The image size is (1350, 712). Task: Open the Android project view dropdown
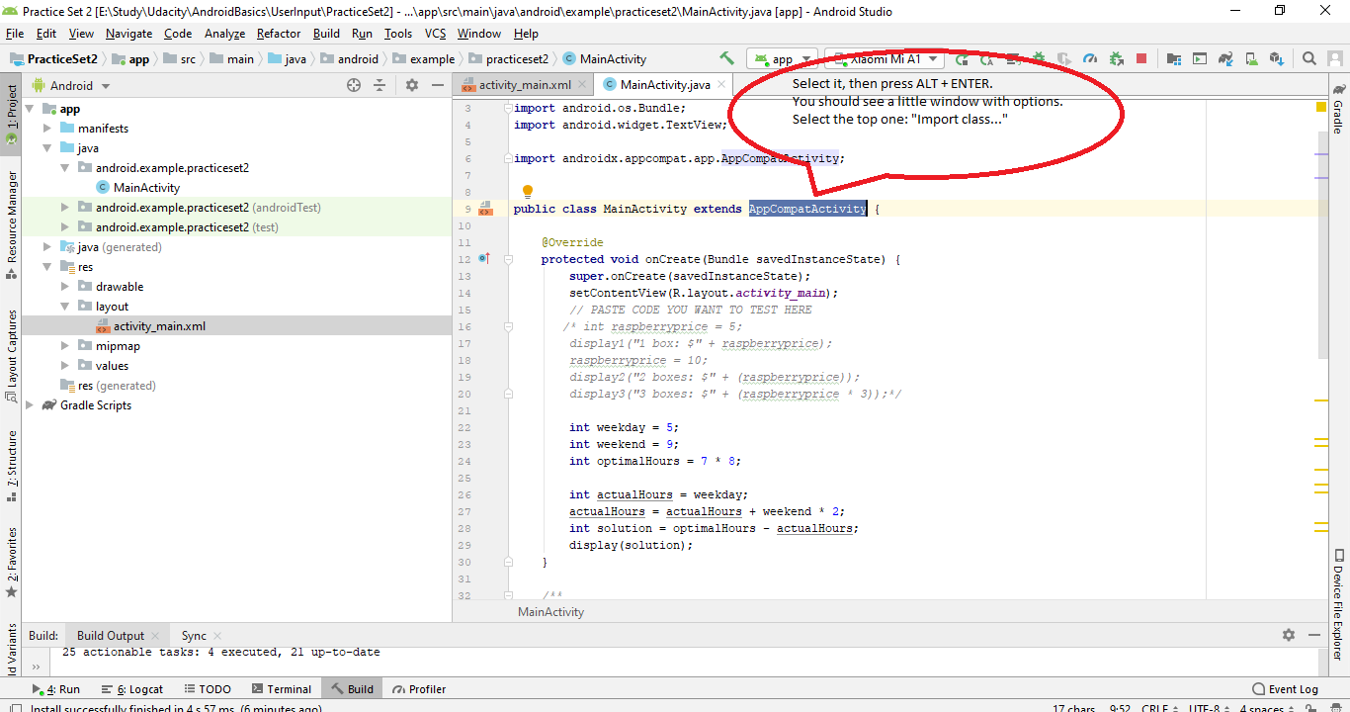coord(71,85)
